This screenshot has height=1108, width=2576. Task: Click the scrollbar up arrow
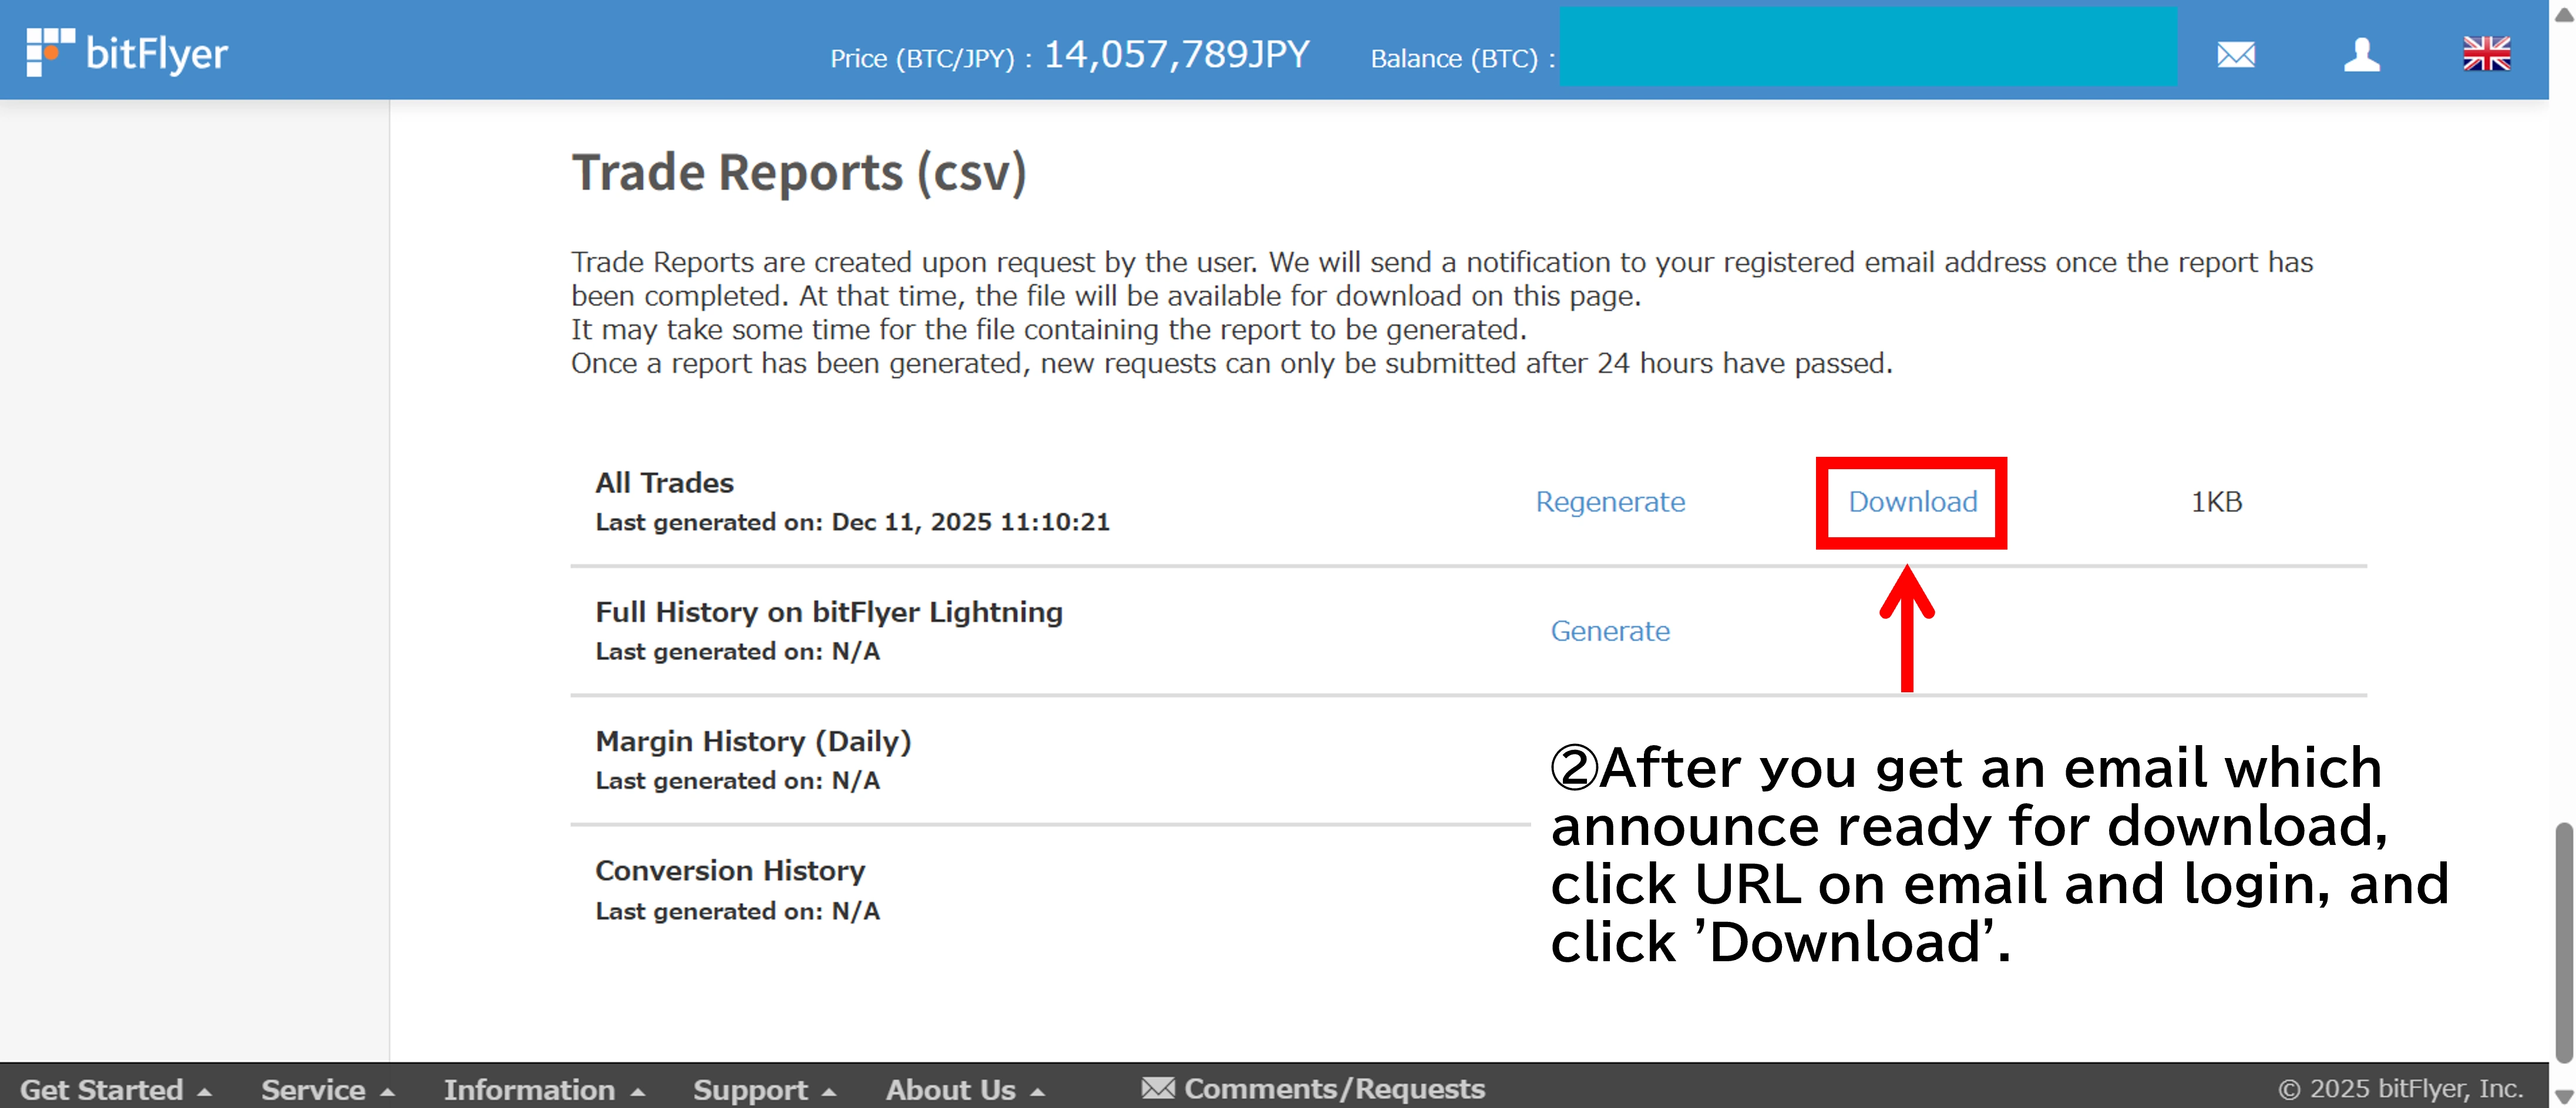[x=2563, y=14]
